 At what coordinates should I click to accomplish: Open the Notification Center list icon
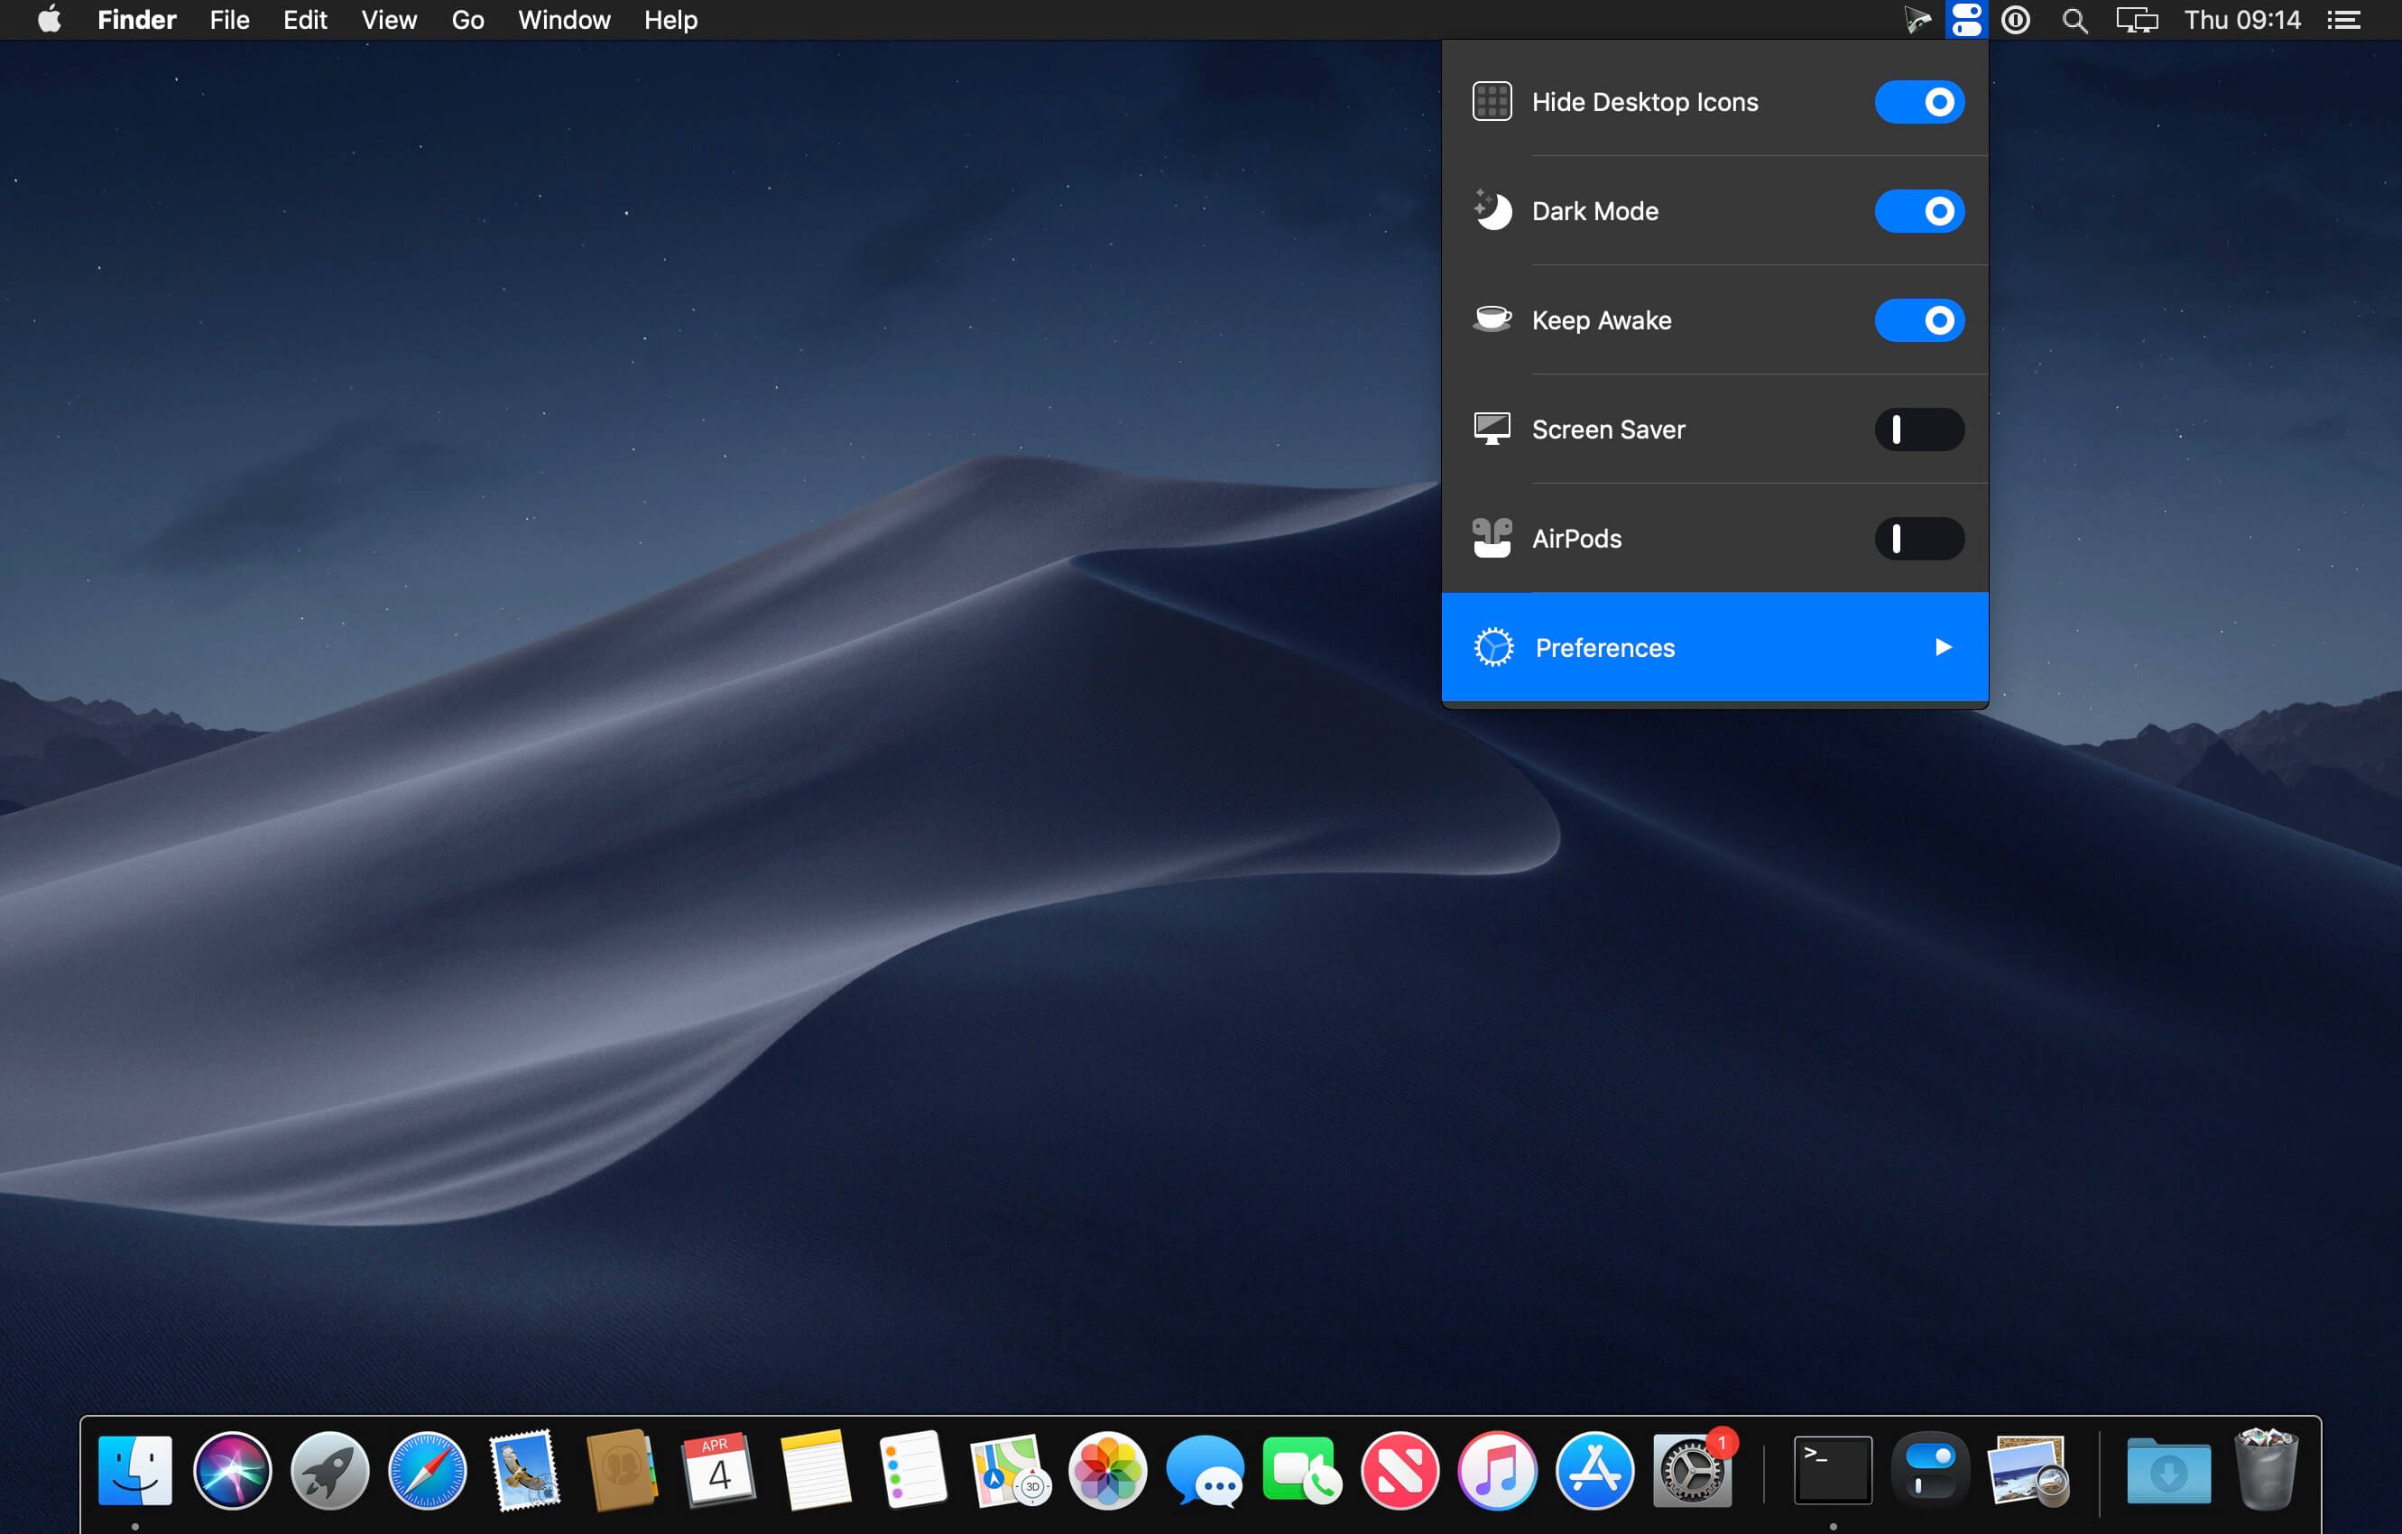coord(2343,20)
